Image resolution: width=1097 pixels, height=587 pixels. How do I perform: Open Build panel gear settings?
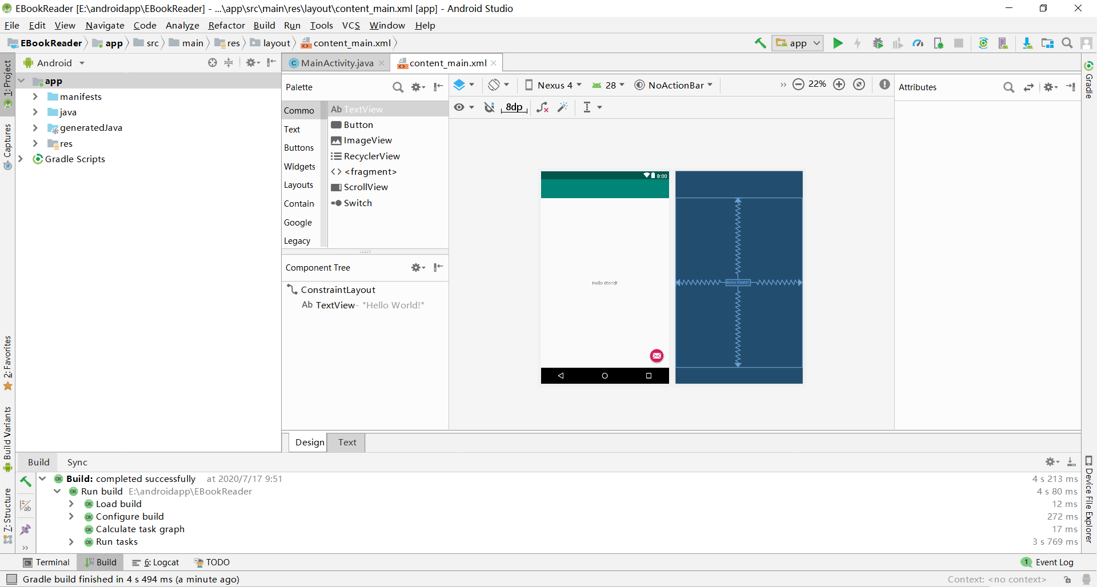[x=1052, y=462]
